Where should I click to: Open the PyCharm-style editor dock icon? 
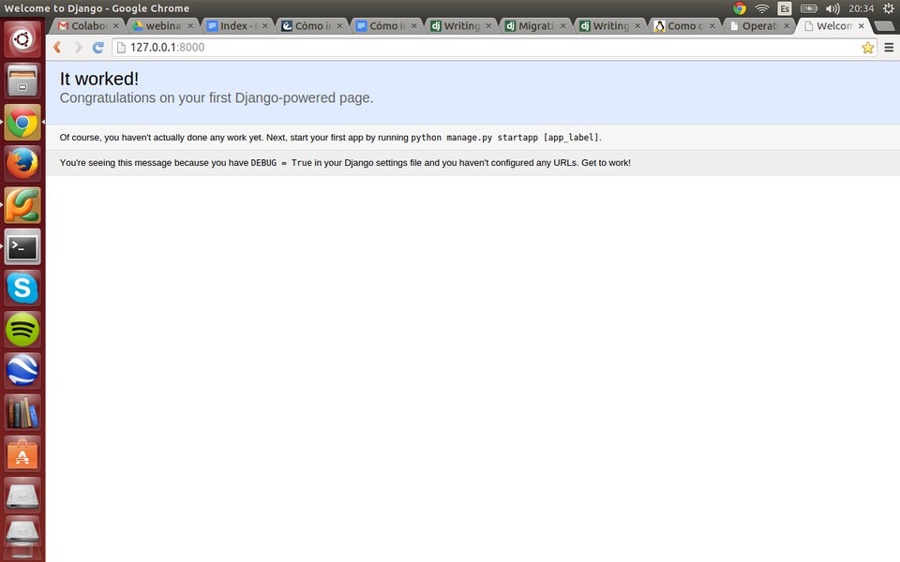click(22, 205)
